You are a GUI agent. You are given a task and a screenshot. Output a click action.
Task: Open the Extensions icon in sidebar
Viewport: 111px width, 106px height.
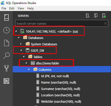[6, 81]
